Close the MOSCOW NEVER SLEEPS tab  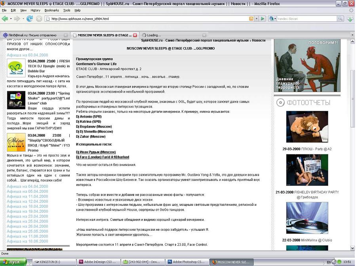(x=135, y=35)
